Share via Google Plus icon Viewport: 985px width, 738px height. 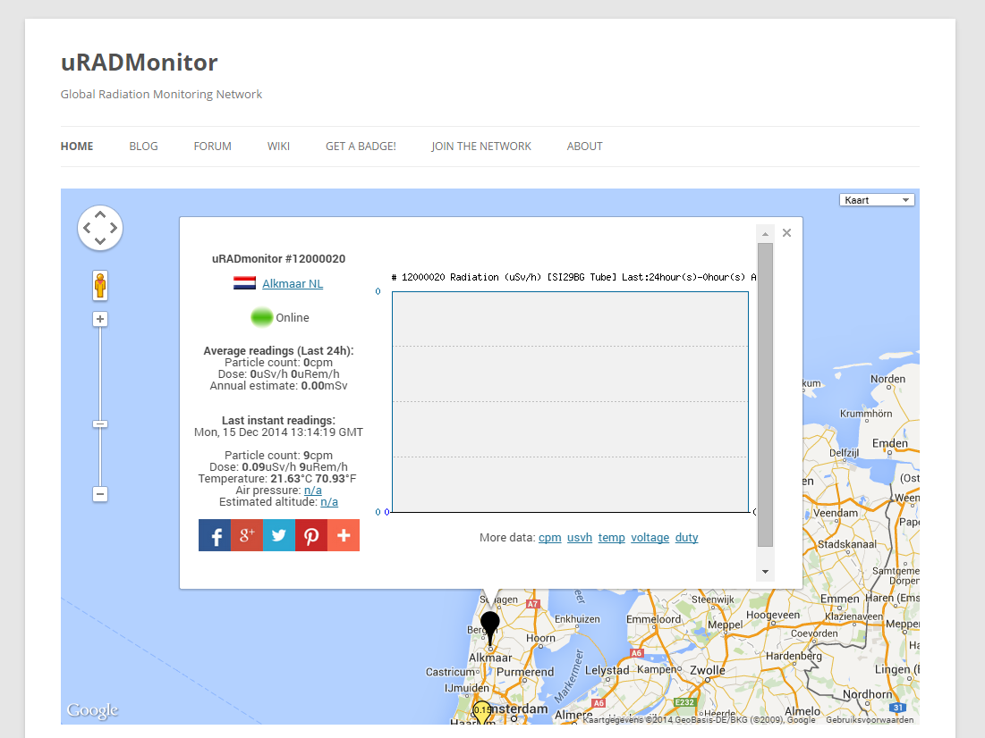coord(247,535)
